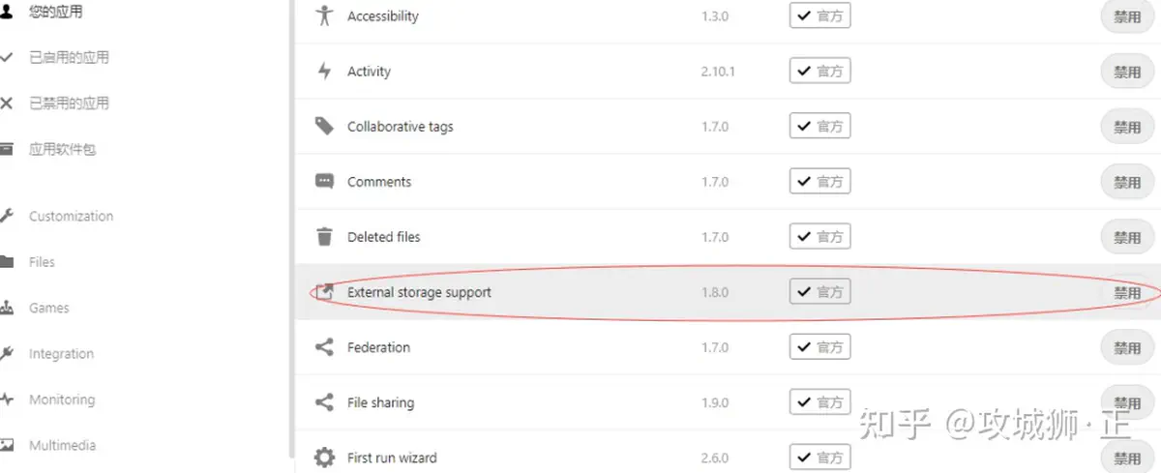
Task: Click the Deleted files trash icon
Action: coord(325,237)
